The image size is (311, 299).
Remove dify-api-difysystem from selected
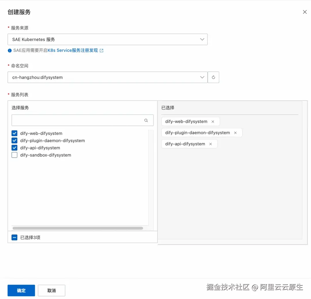[211, 144]
